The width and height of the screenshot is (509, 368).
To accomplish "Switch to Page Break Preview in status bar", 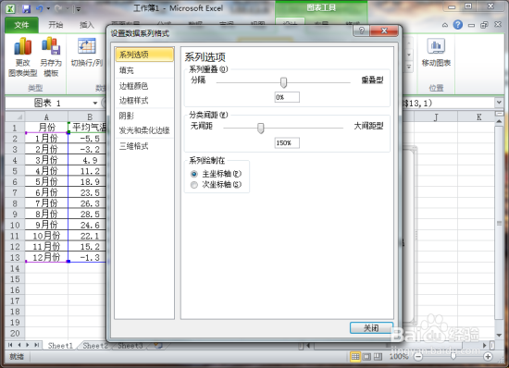I will pos(378,357).
